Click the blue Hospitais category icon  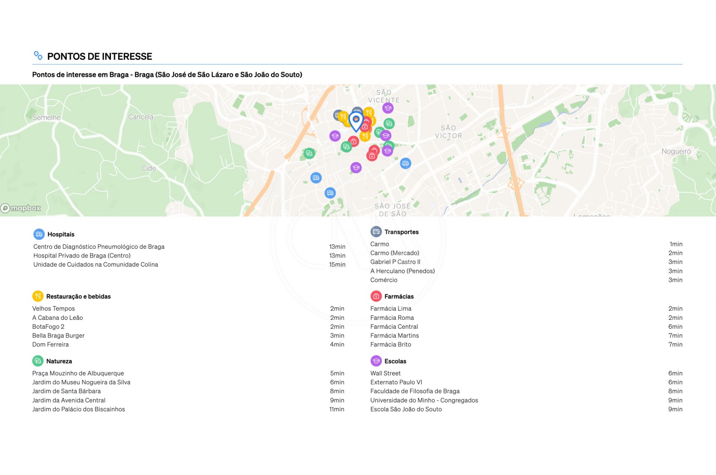[39, 234]
